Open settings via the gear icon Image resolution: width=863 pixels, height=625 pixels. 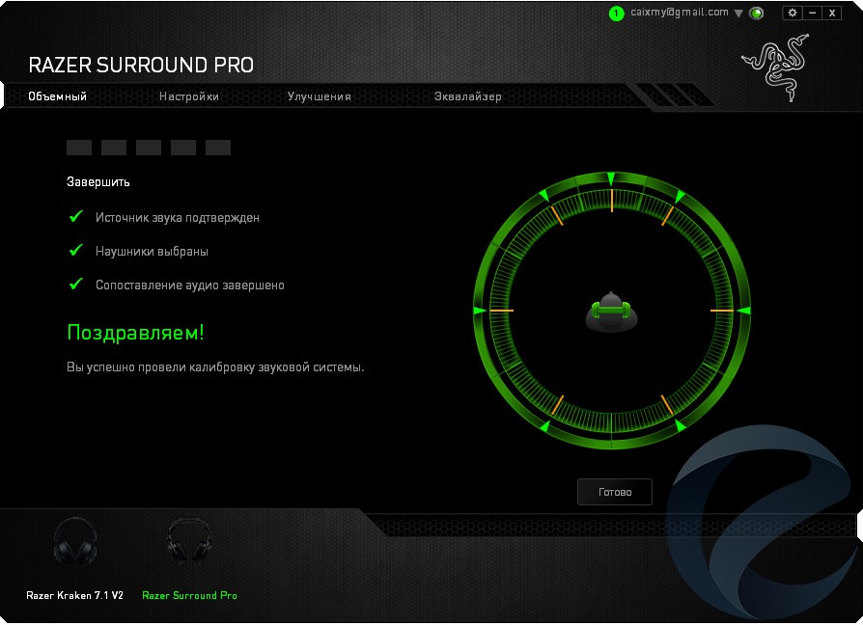[793, 13]
